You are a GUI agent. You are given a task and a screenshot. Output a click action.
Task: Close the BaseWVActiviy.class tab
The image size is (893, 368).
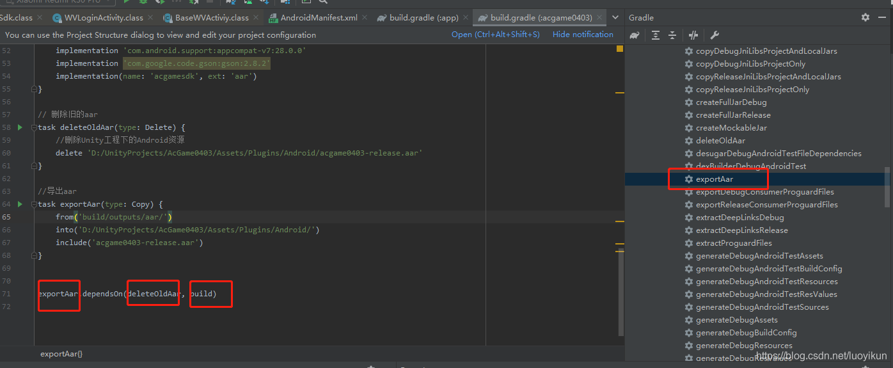257,18
